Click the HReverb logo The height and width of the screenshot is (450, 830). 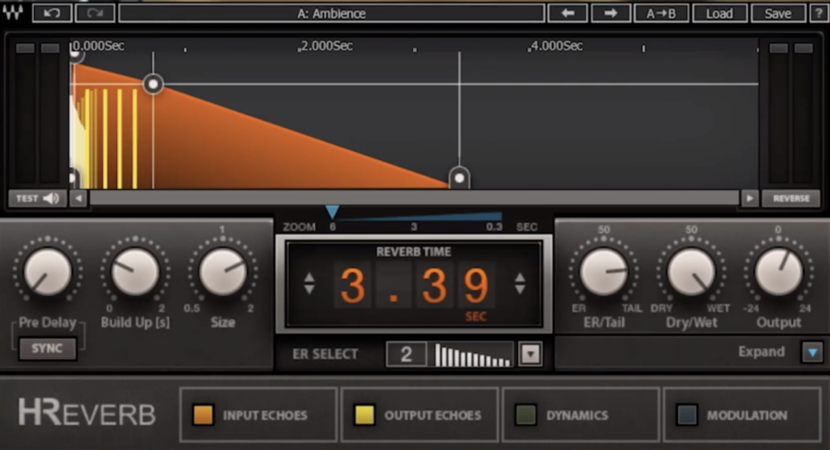coord(87,413)
